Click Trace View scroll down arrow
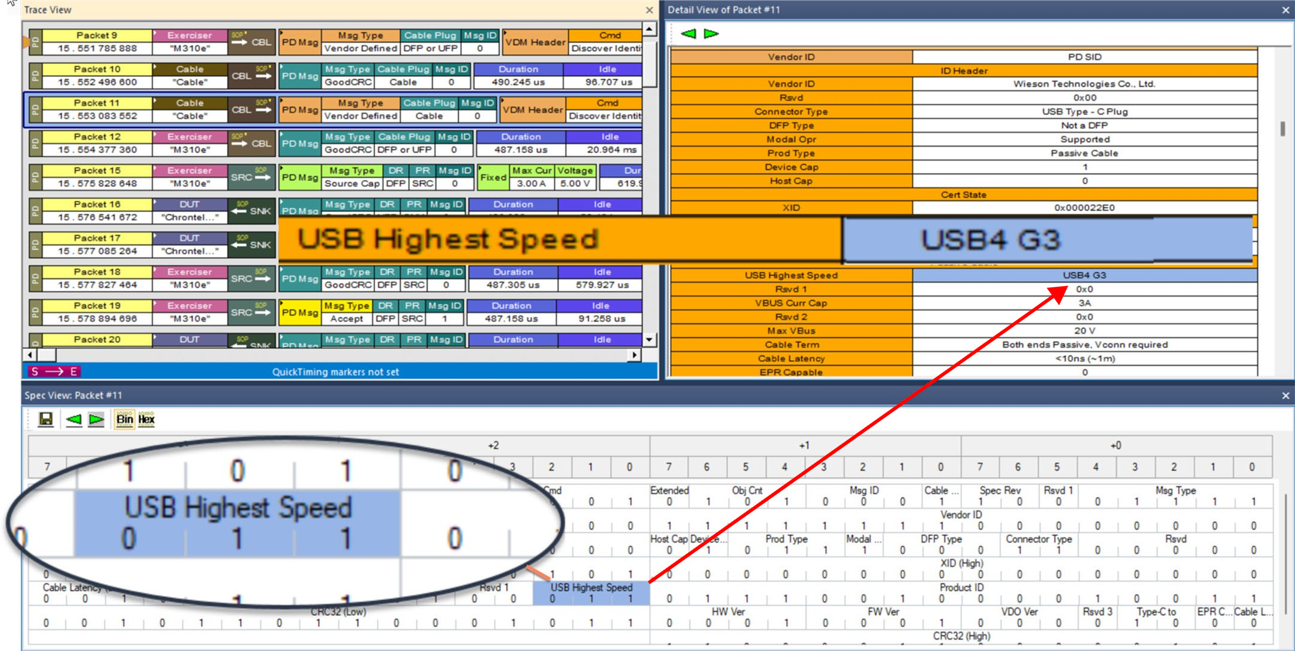 coord(649,339)
